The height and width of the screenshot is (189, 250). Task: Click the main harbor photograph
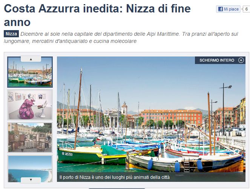pos(151,119)
